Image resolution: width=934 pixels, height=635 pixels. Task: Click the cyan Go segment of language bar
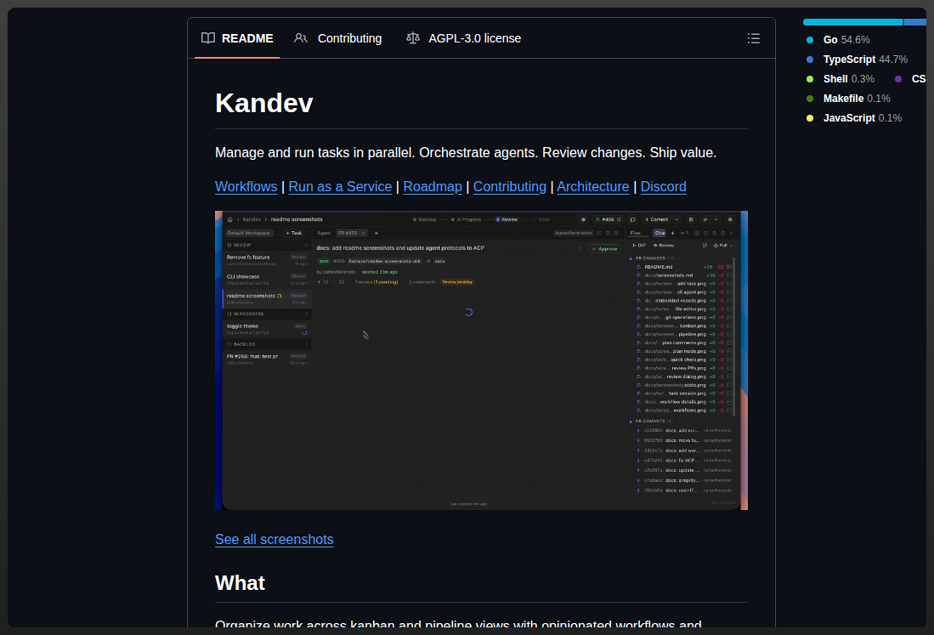pyautogui.click(x=852, y=22)
